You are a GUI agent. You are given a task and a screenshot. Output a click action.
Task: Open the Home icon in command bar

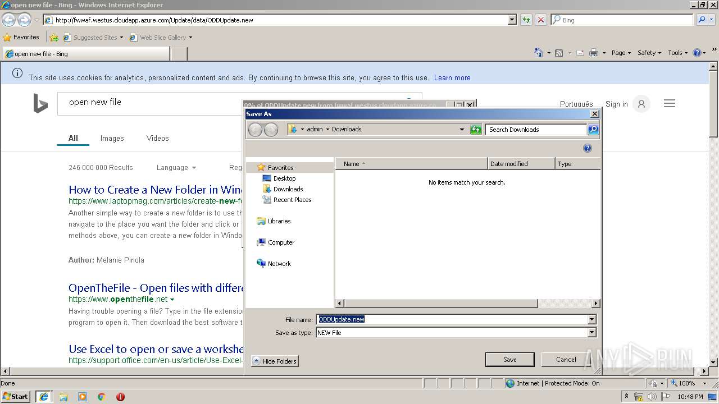539,53
